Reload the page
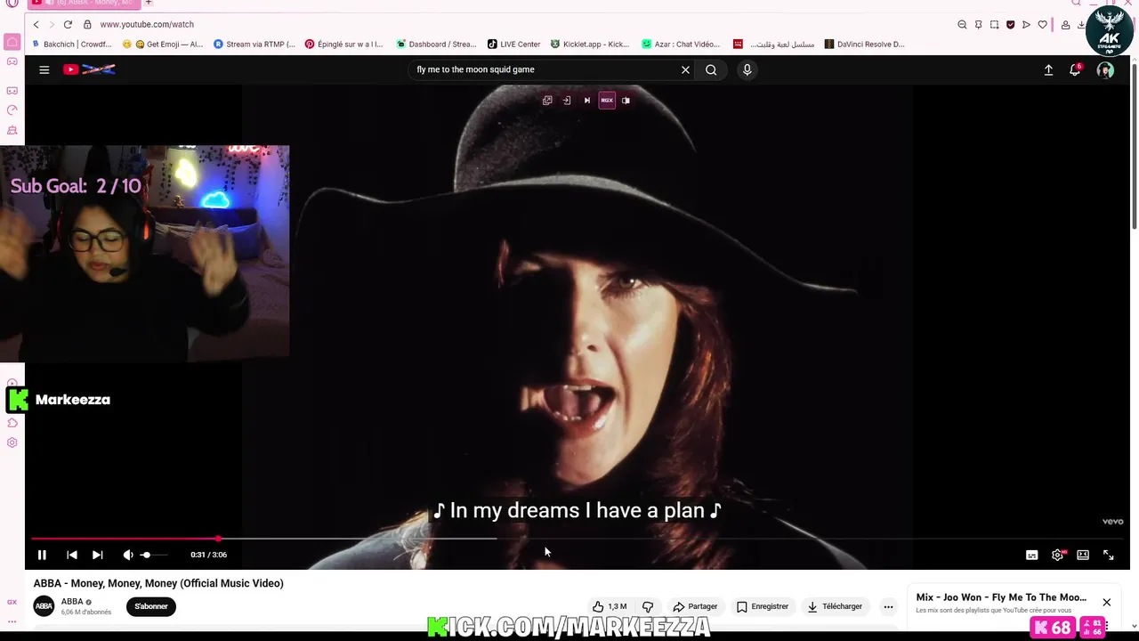Image resolution: width=1139 pixels, height=641 pixels. [68, 24]
